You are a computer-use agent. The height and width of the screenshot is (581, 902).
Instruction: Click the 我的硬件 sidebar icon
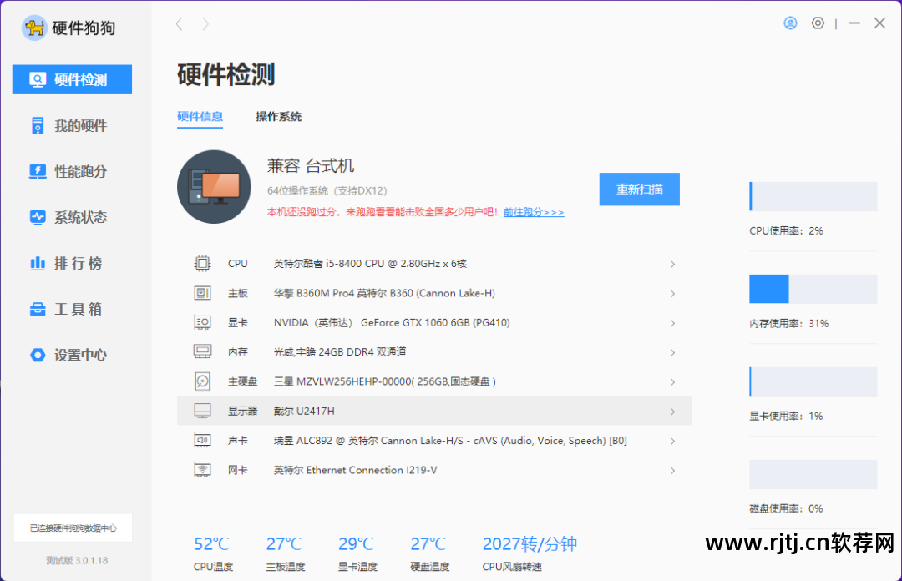[38, 125]
